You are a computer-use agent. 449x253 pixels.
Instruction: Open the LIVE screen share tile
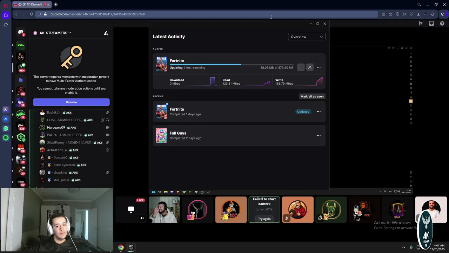tap(131, 209)
